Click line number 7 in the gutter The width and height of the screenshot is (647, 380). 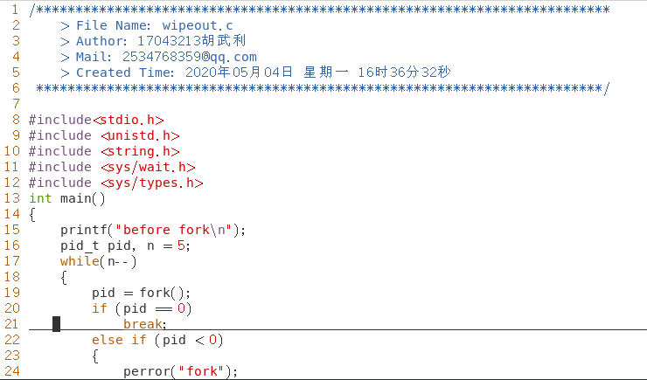click(x=16, y=104)
